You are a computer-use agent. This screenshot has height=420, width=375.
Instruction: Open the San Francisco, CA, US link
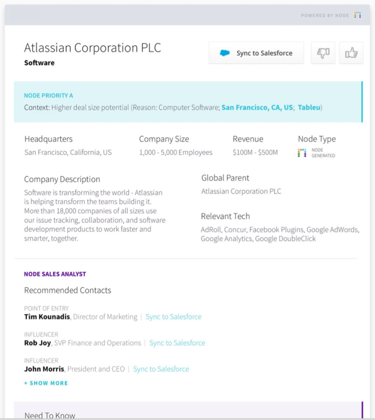point(257,108)
